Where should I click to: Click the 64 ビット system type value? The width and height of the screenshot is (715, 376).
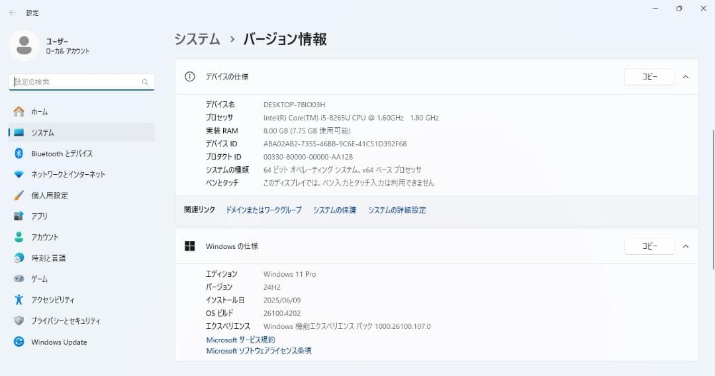(342, 169)
